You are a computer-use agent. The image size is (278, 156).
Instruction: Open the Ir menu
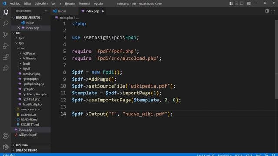pyautogui.click(x=60, y=3)
